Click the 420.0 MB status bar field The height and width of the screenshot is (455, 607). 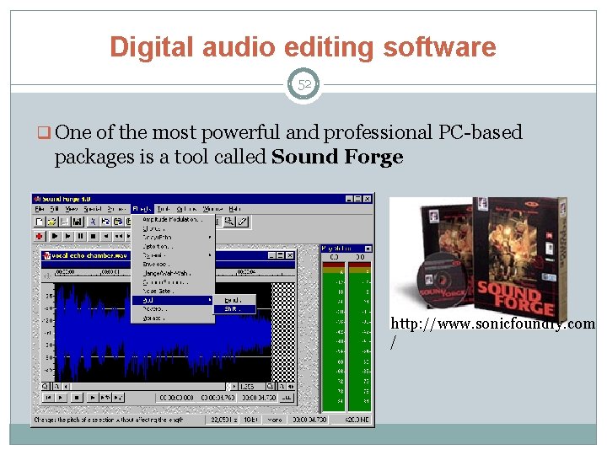point(351,420)
